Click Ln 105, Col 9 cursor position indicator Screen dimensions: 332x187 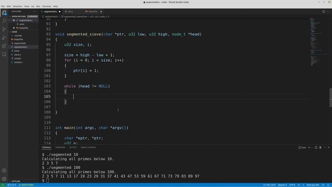point(269,185)
